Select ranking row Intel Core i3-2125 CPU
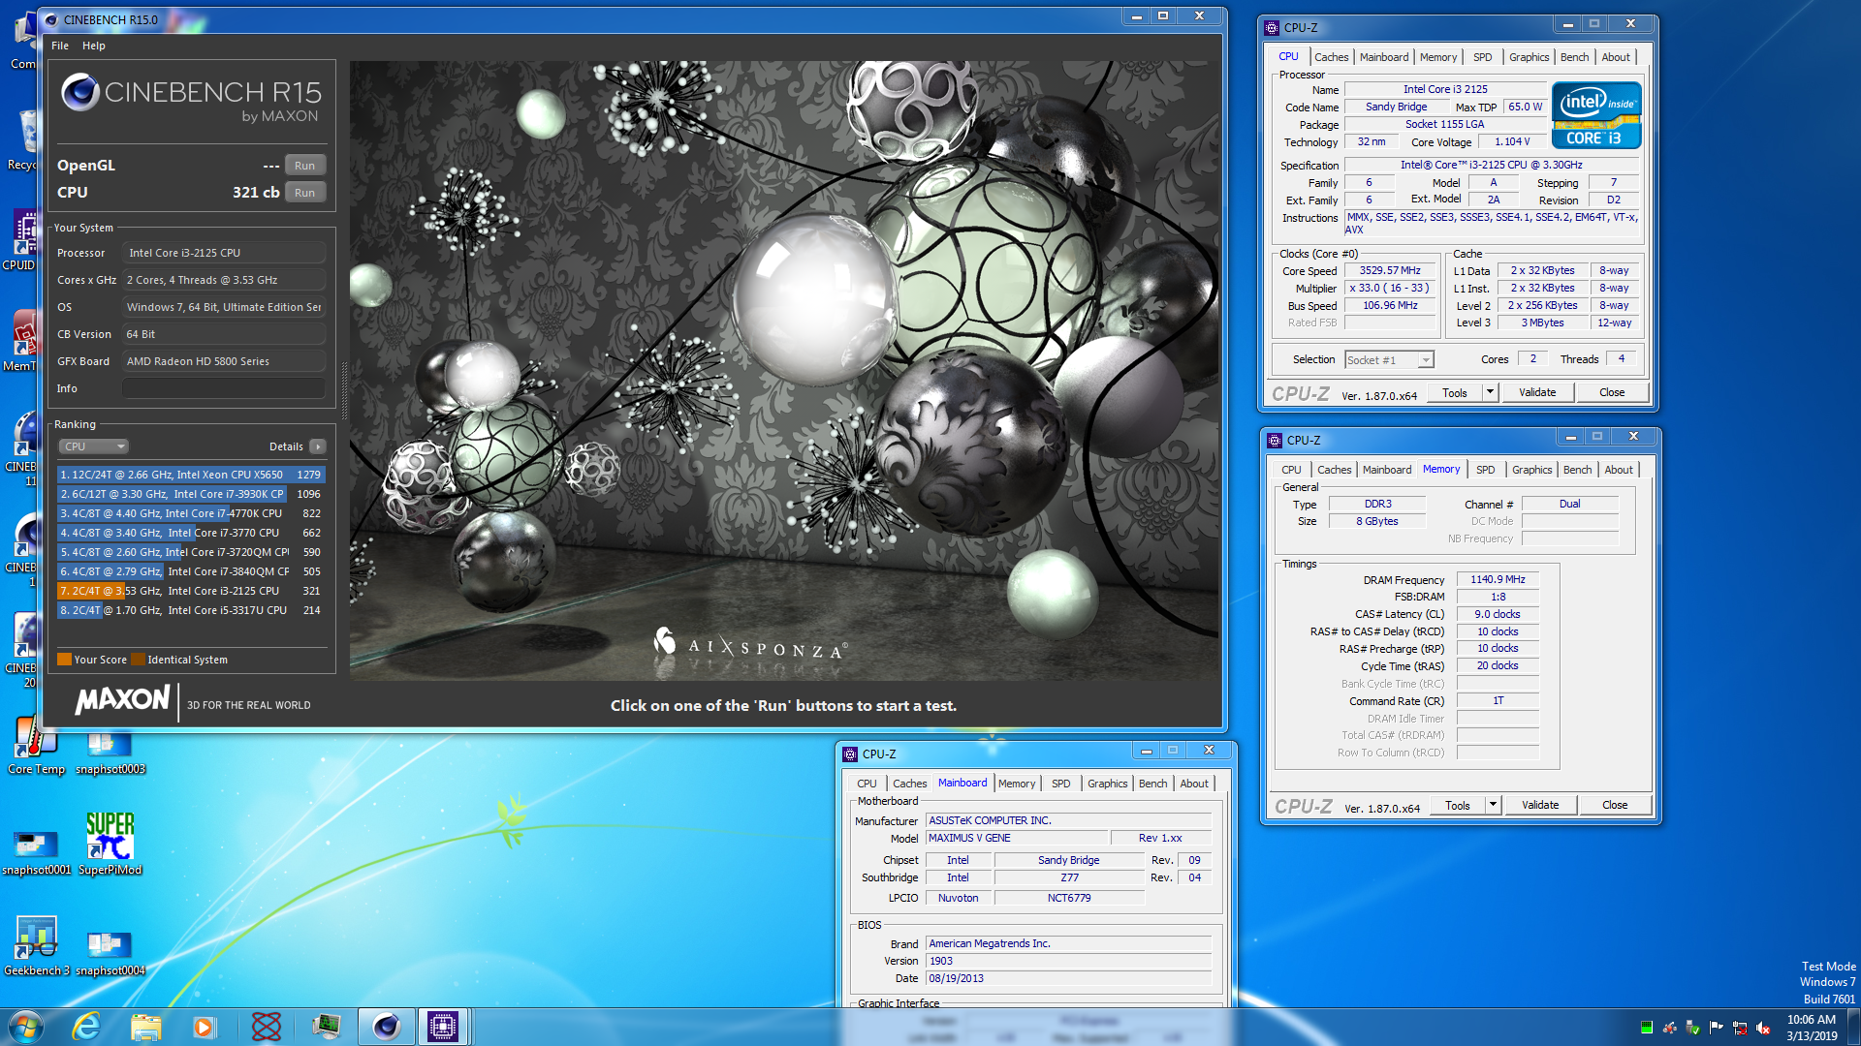 click(x=191, y=591)
